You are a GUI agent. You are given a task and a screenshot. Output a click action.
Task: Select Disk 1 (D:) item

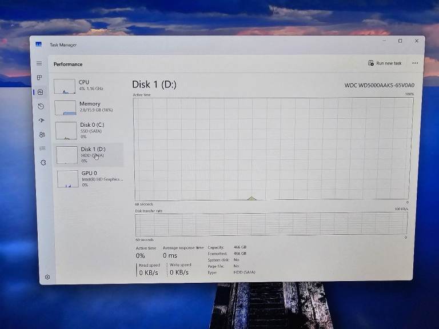(89, 155)
